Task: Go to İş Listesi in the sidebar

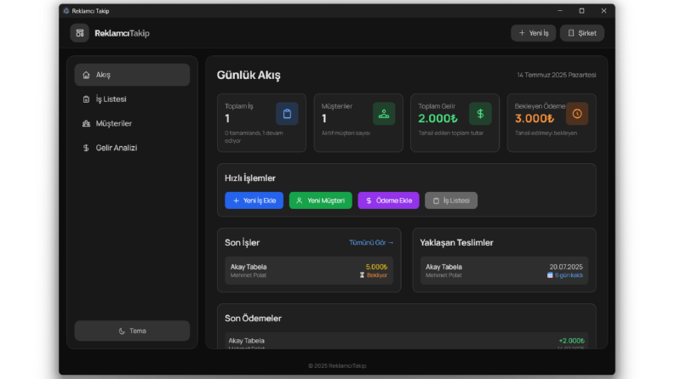Action: (132, 99)
